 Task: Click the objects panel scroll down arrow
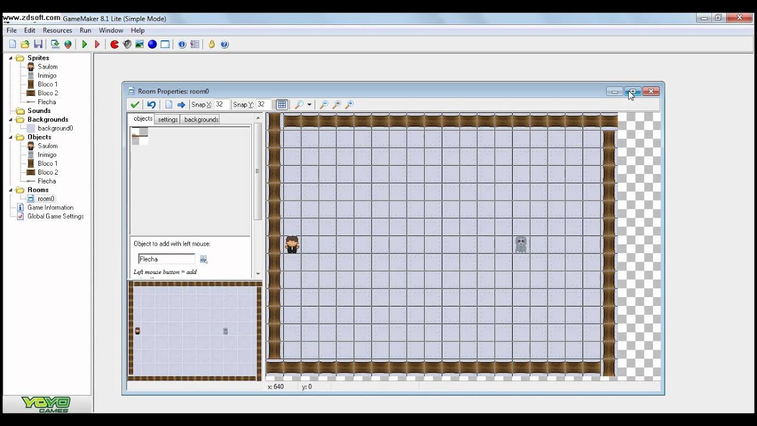pyautogui.click(x=258, y=274)
